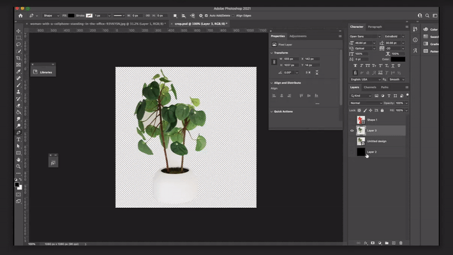Open path operations in options bar
The image size is (453, 255).
(x=175, y=15)
